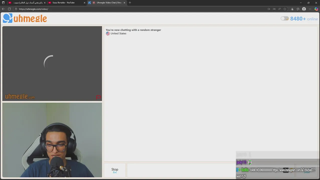The width and height of the screenshot is (320, 180).
Task: Select the Uhmegle Video Chat tab
Action: pyautogui.click(x=107, y=3)
